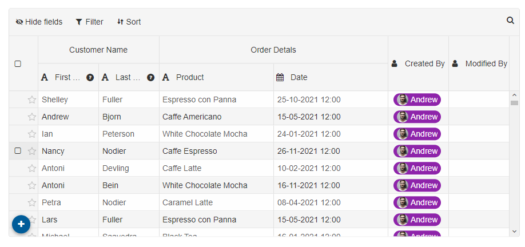Image resolution: width=525 pixels, height=247 pixels.
Task: Open the Sort options
Action: (129, 22)
